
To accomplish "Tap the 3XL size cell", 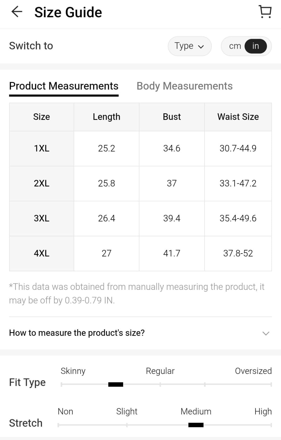I will point(42,218).
